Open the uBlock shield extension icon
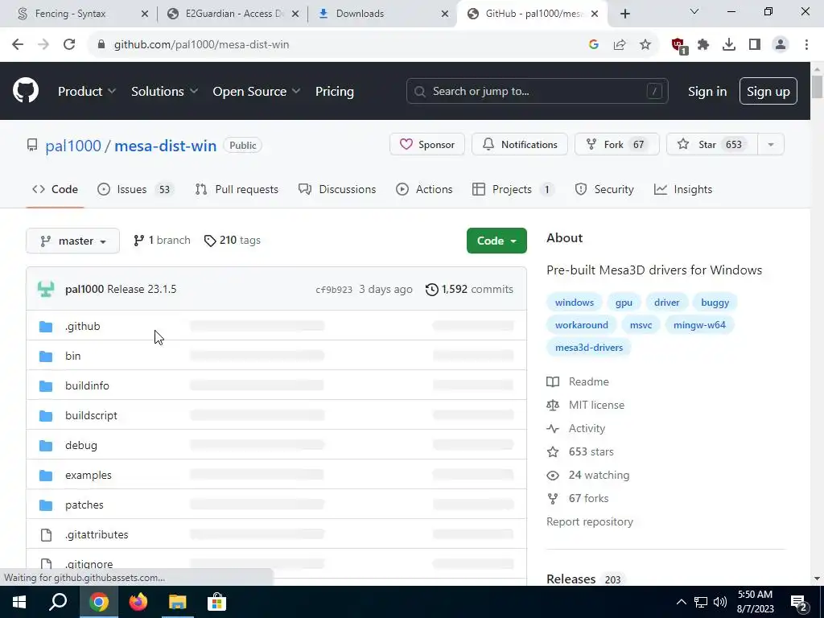The image size is (824, 618). click(678, 46)
